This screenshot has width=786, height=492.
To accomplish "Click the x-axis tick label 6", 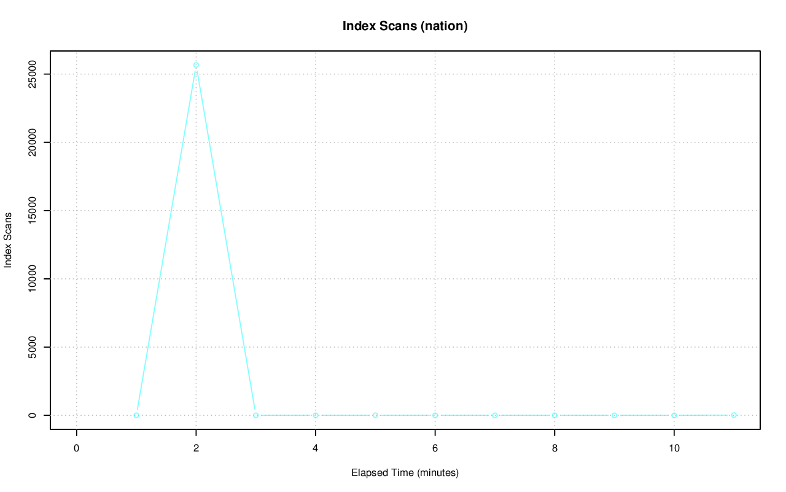I will 435,448.
